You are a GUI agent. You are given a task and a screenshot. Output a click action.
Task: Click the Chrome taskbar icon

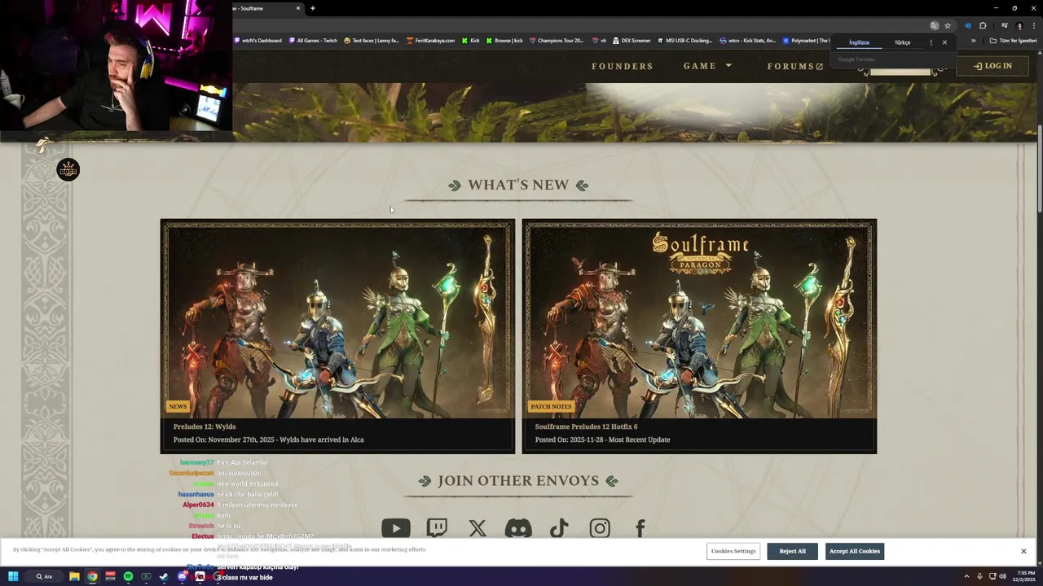pyautogui.click(x=92, y=576)
